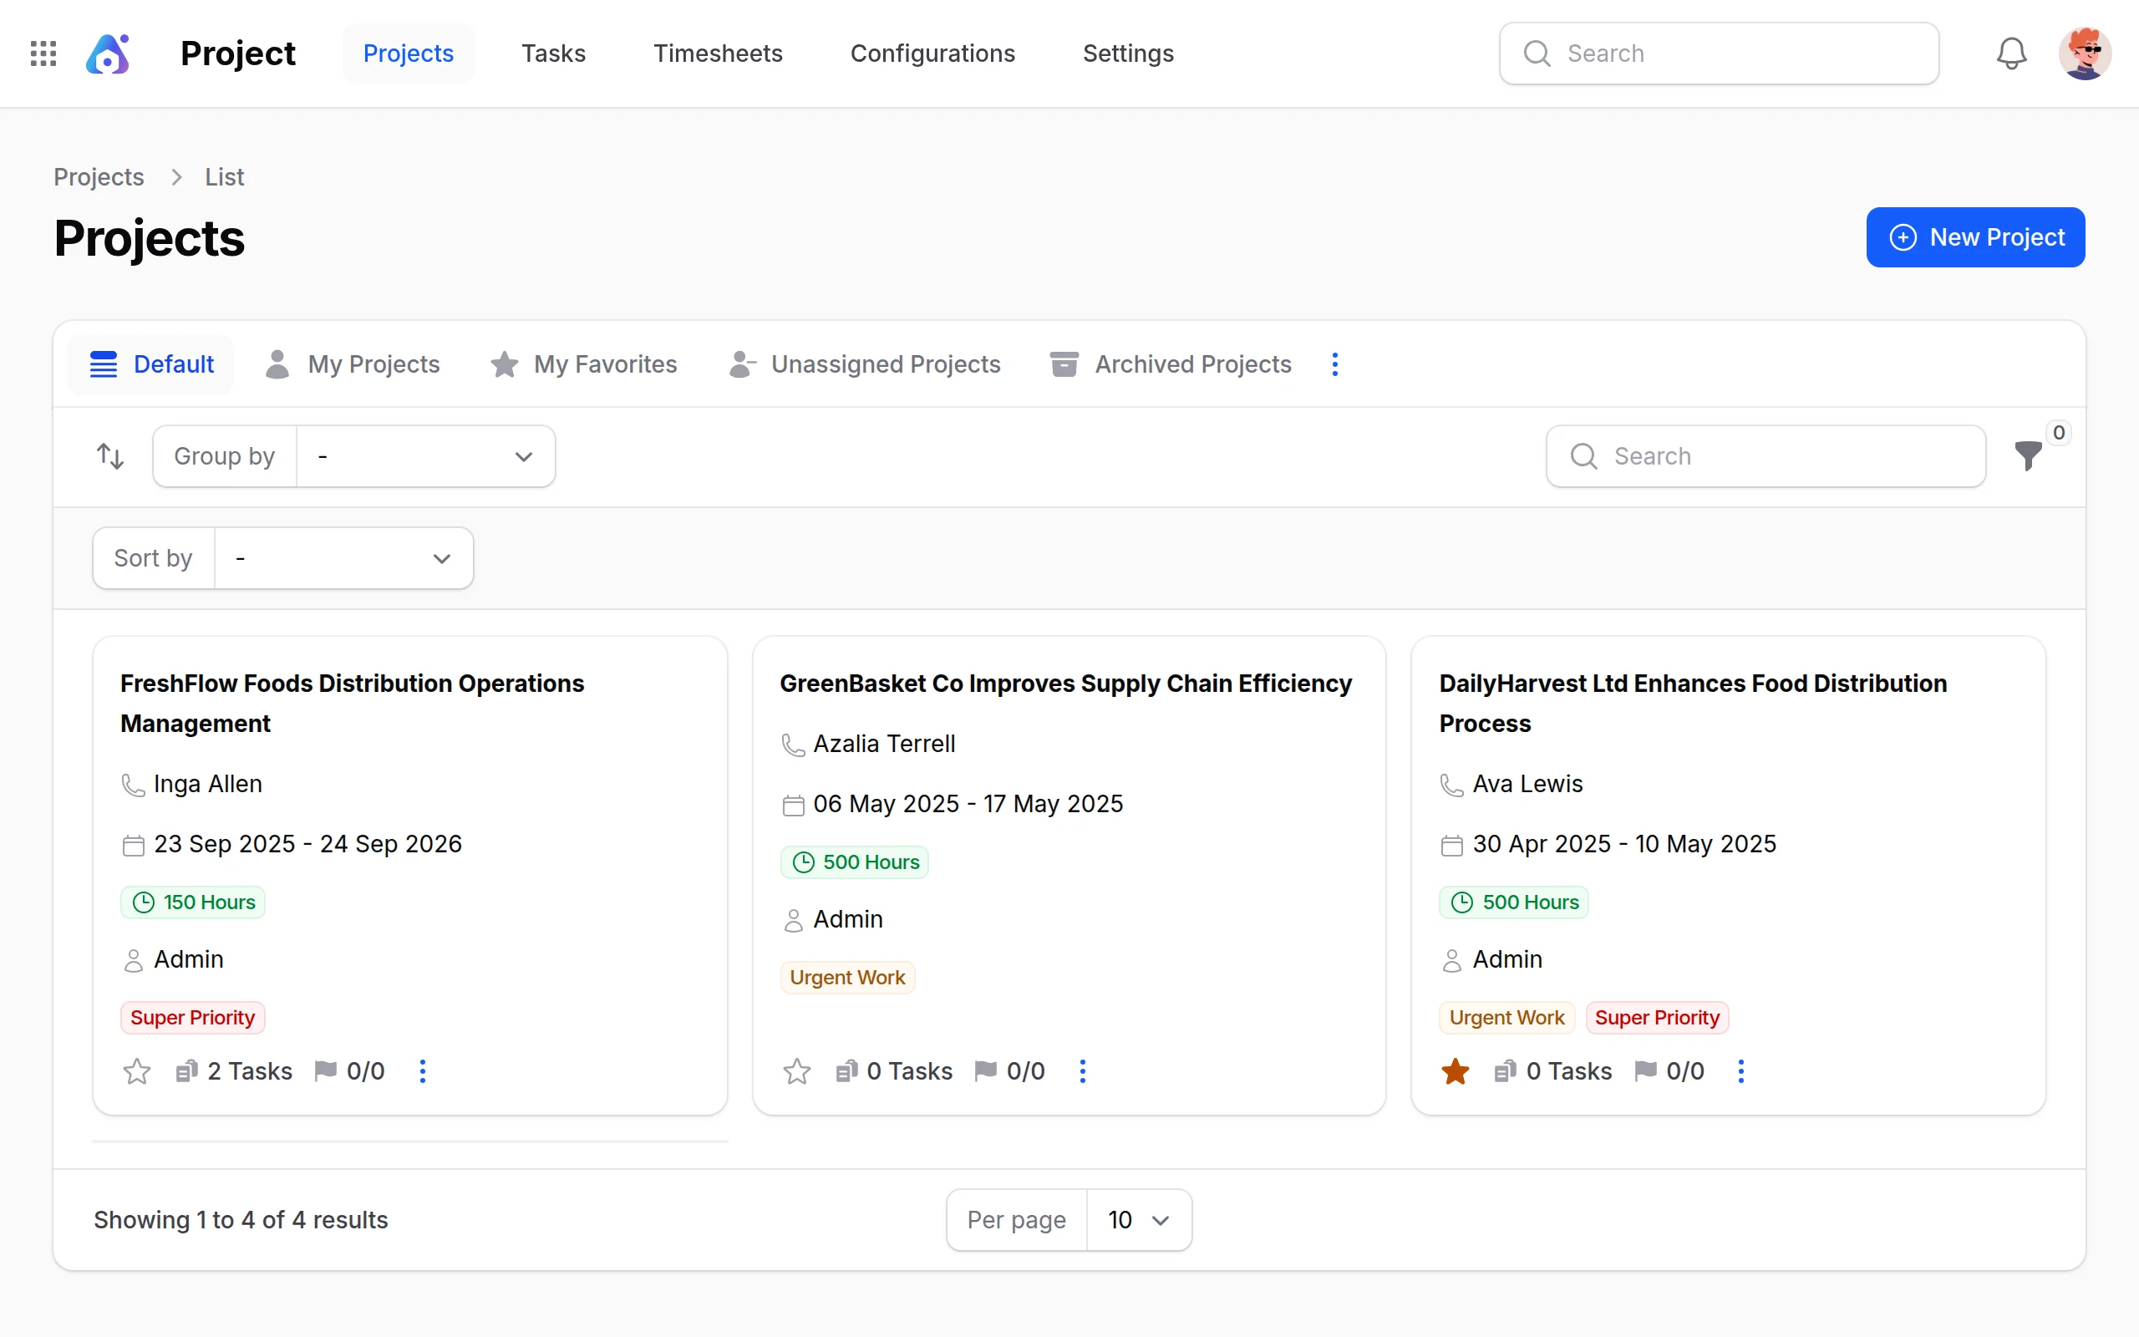2139x1337 pixels.
Task: Open the Sort by dropdown
Action: tap(343, 558)
